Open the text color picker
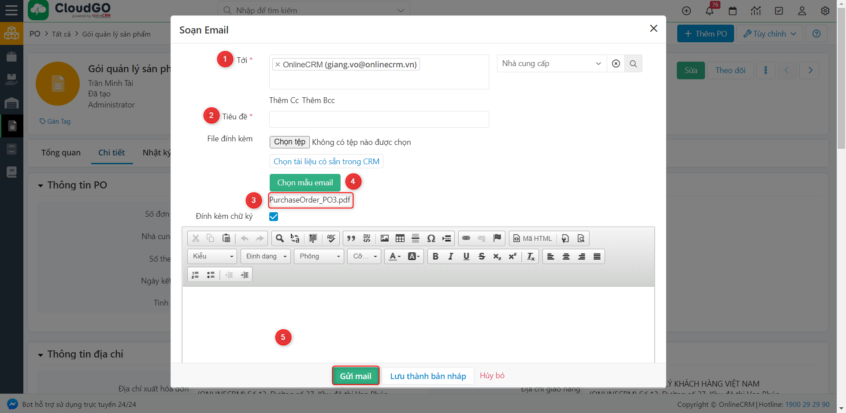The width and height of the screenshot is (846, 413). [x=395, y=256]
